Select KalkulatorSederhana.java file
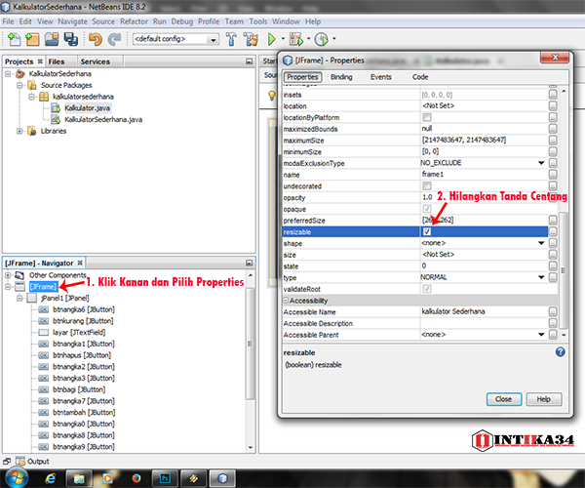 click(103, 119)
